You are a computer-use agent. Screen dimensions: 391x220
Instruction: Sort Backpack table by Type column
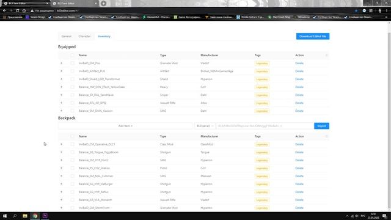click(x=163, y=136)
